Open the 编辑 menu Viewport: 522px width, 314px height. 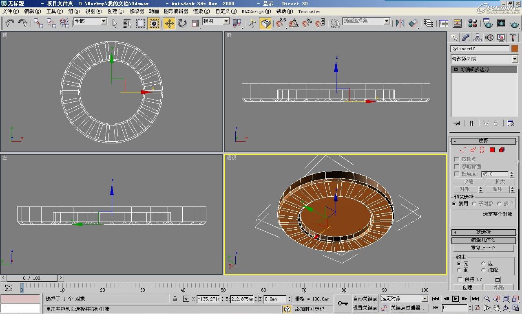pos(32,11)
